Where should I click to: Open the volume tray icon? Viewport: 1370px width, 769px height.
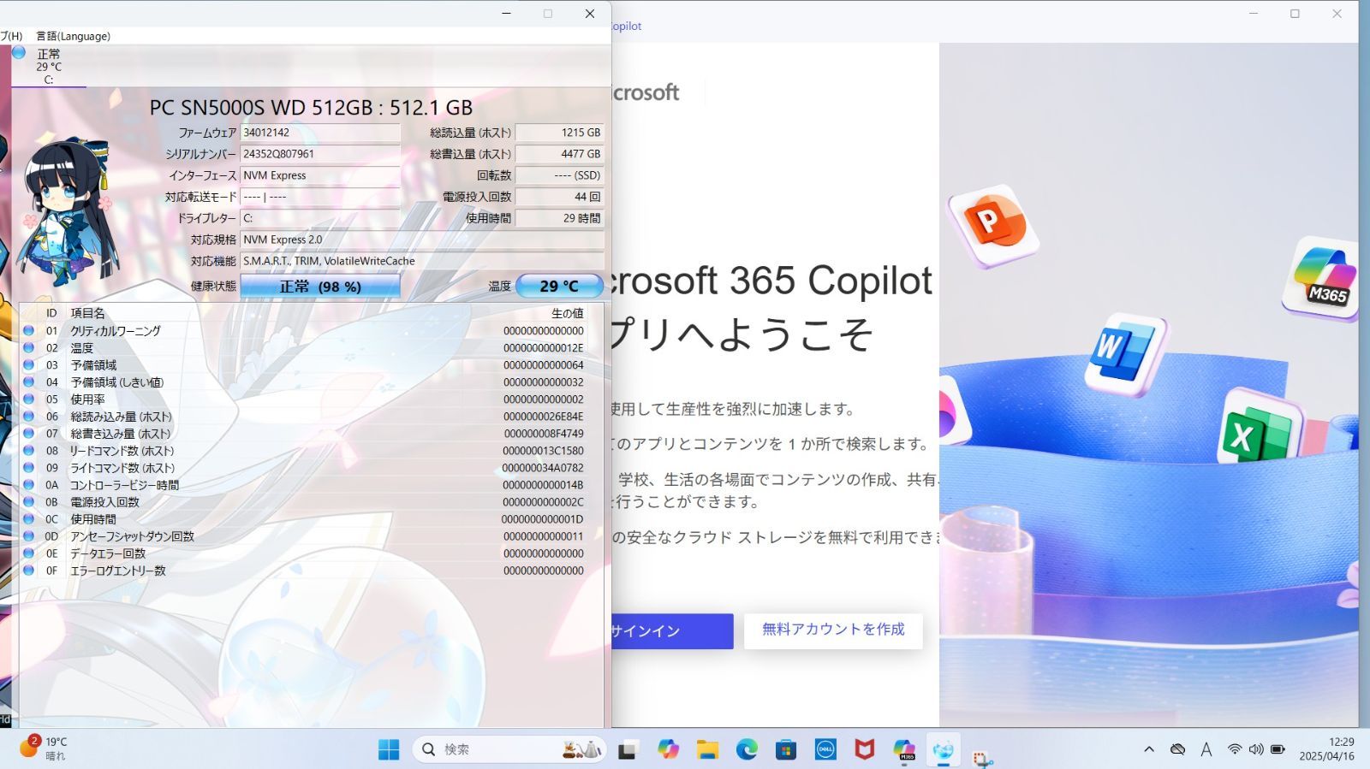pyautogui.click(x=1256, y=749)
